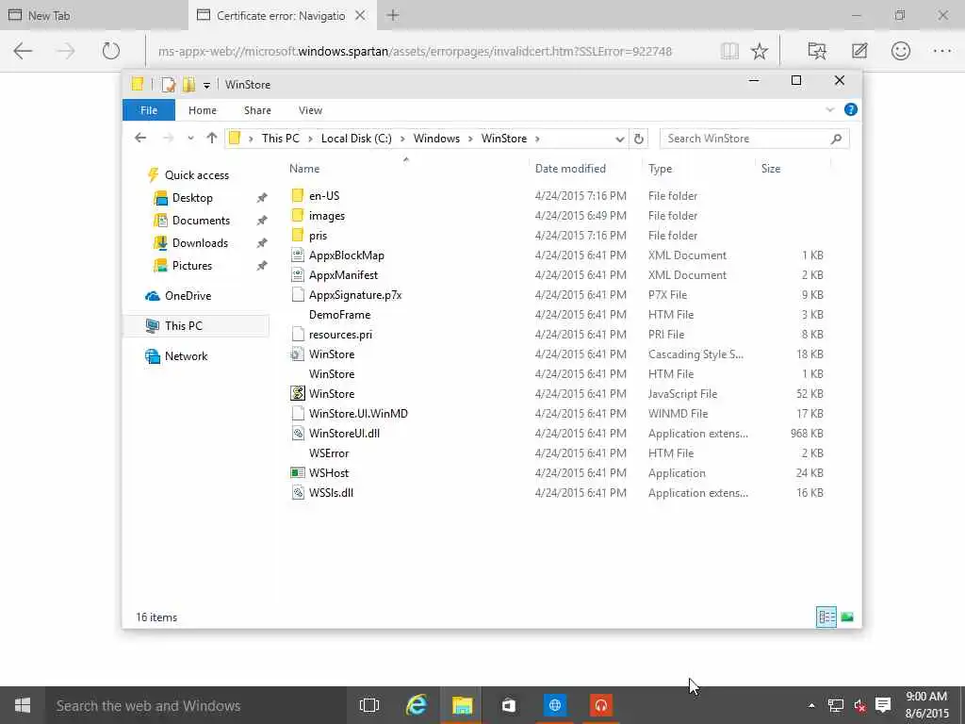The height and width of the screenshot is (724, 965).
Task: Open previous locations address dropdown
Action: [x=620, y=140]
